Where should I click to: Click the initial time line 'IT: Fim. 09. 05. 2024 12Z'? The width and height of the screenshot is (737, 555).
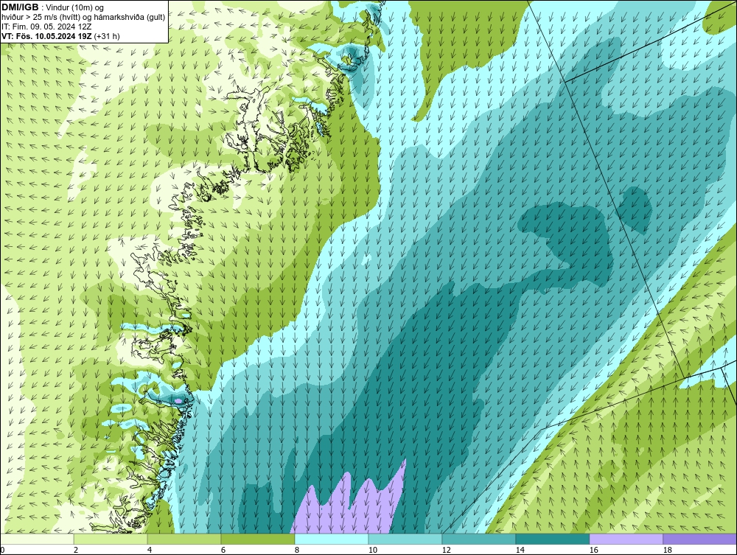click(46, 27)
